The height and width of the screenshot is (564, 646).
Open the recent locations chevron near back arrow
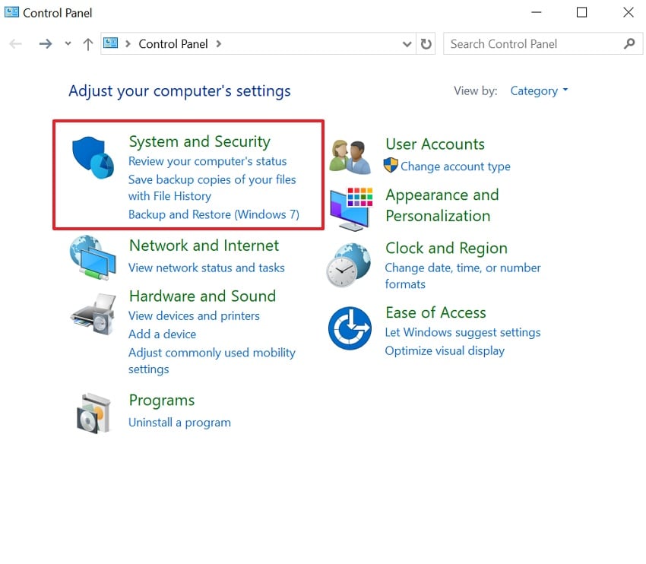pos(67,43)
